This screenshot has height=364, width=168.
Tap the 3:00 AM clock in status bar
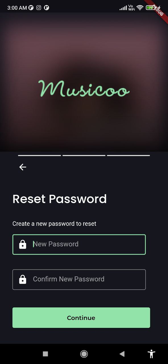pyautogui.click(x=17, y=8)
